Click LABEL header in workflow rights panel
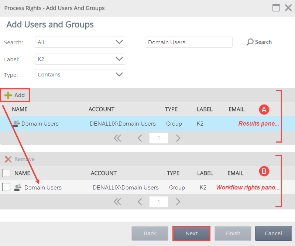This screenshot has width=295, height=246. tap(205, 173)
